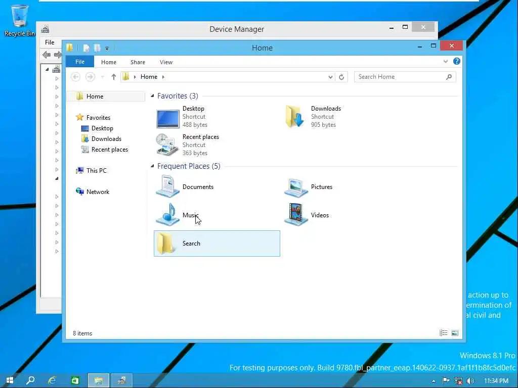
Task: Refresh the Home folder view
Action: [x=341, y=77]
